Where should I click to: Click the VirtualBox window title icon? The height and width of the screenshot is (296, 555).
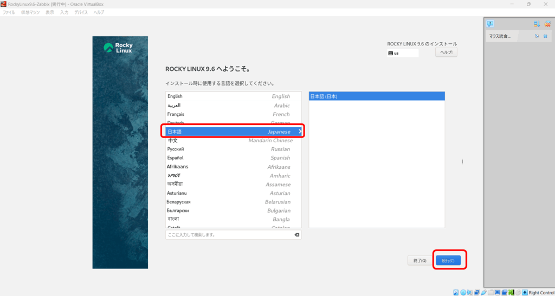click(4, 4)
